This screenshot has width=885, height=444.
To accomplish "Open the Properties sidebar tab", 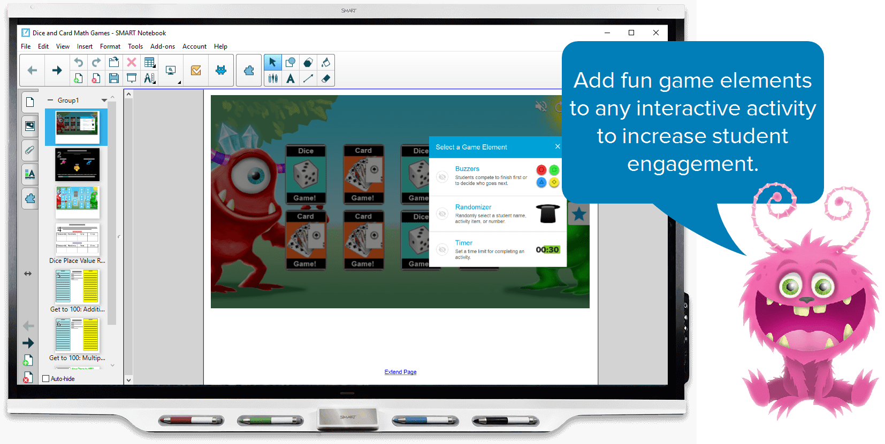I will coord(30,174).
